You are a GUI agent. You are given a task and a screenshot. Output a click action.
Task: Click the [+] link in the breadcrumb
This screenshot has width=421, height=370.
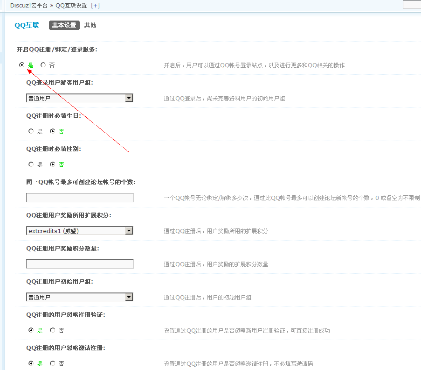(x=95, y=6)
